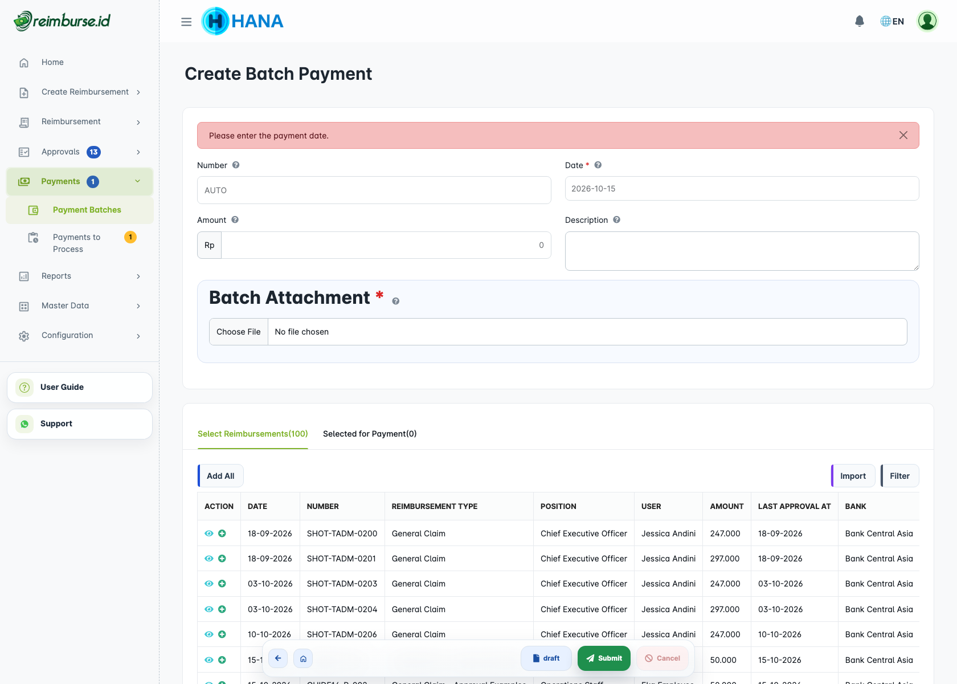Focus the Description text area

click(x=742, y=251)
